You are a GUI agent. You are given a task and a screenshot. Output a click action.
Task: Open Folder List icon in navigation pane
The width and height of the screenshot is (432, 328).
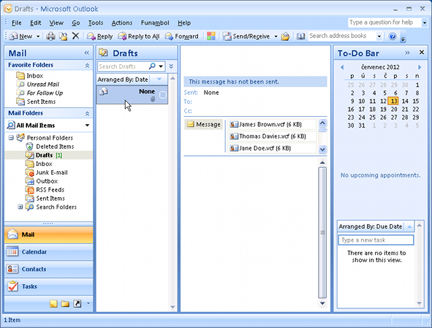(x=65, y=304)
